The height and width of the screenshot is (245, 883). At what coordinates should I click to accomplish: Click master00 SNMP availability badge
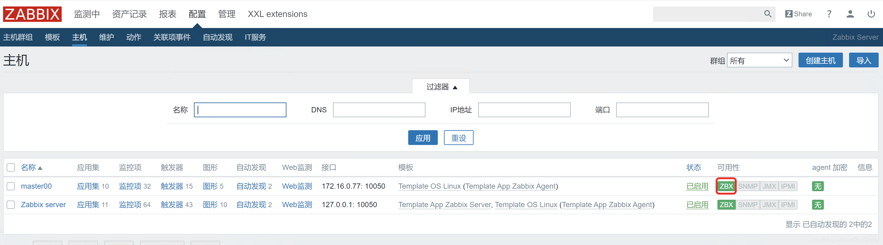(x=748, y=186)
